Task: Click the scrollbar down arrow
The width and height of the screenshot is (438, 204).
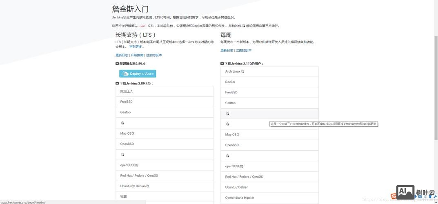Action: pos(436,202)
